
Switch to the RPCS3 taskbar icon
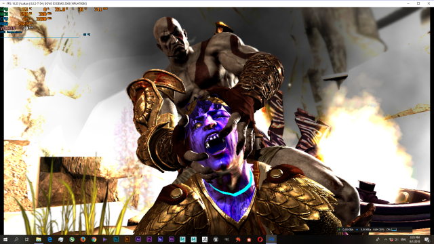coord(271,239)
